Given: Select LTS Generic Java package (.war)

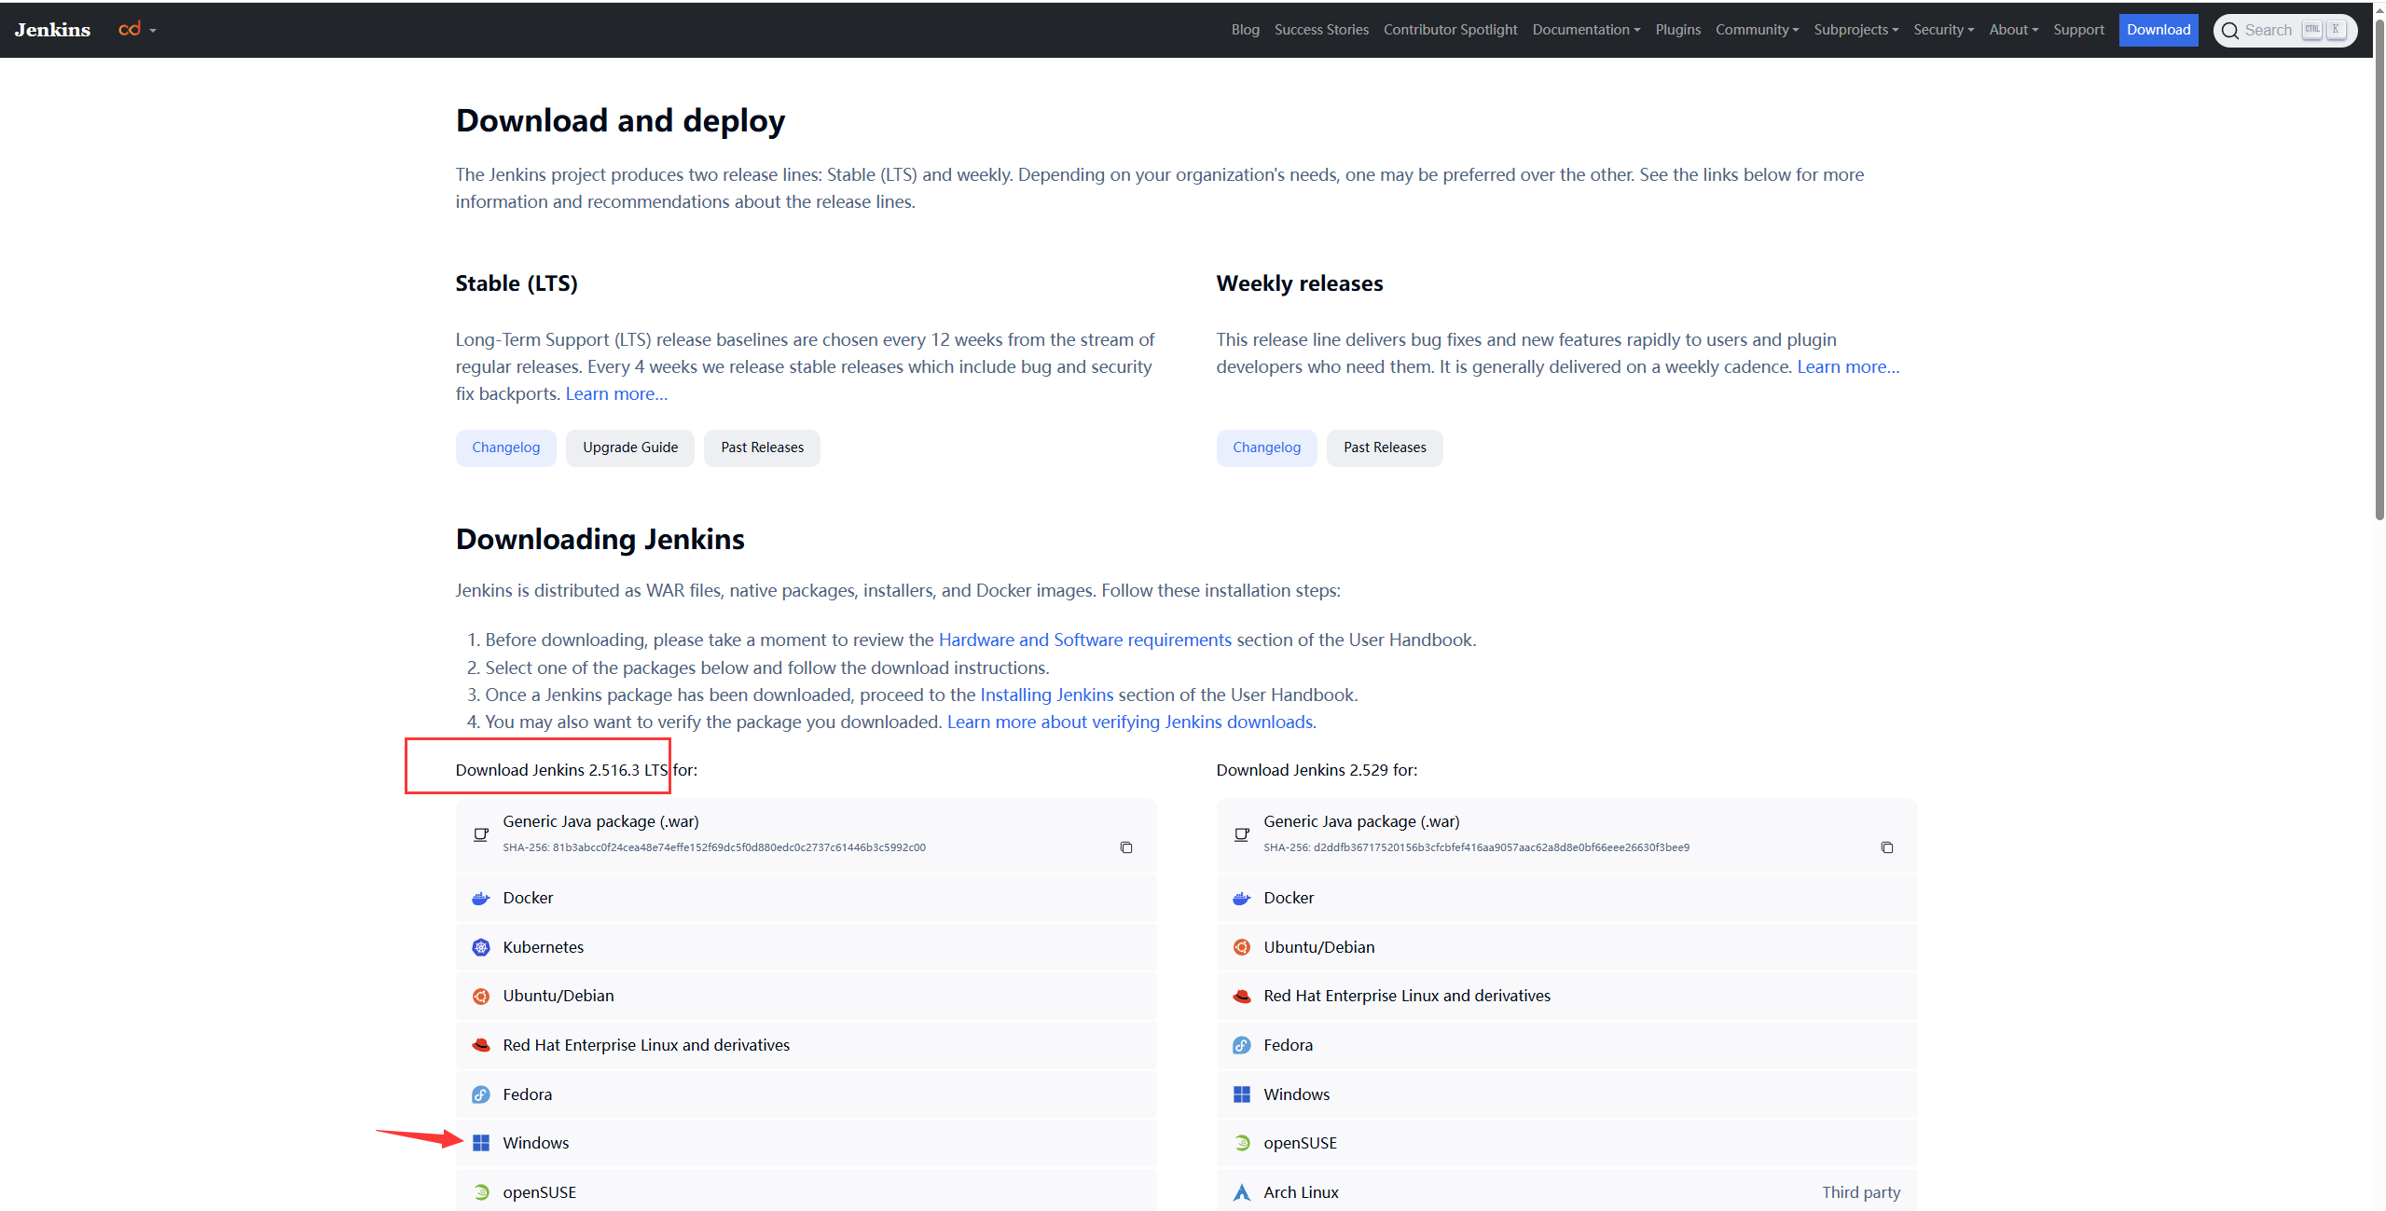Looking at the screenshot, I should point(806,834).
